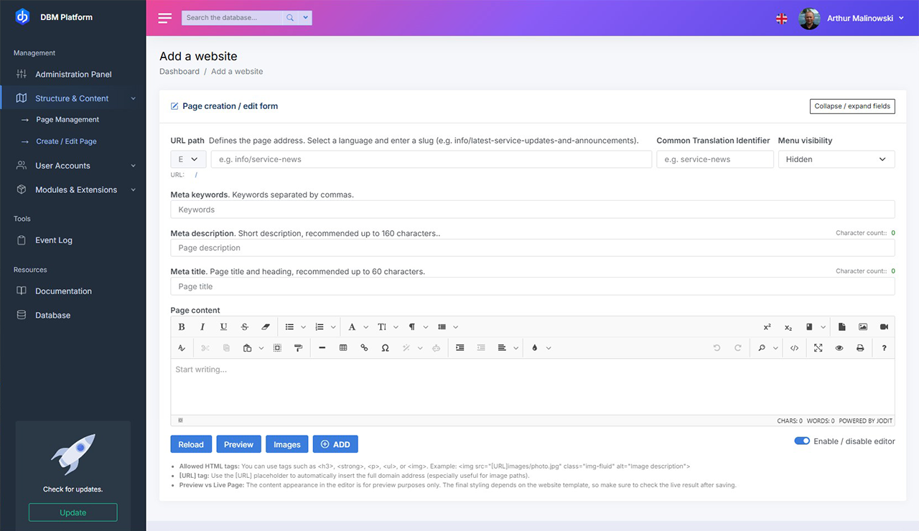
Task: Go to Page Management
Action: (67, 120)
